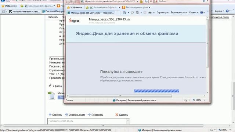Click the Home icon in front command bar

(124, 12)
